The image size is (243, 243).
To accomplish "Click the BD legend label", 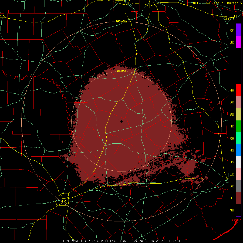I will 232,114.
